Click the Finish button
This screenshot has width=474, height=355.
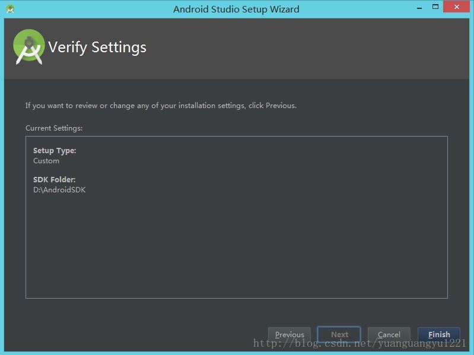click(x=439, y=334)
